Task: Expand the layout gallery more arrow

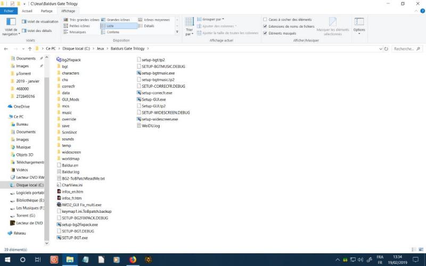Action: coord(177,32)
